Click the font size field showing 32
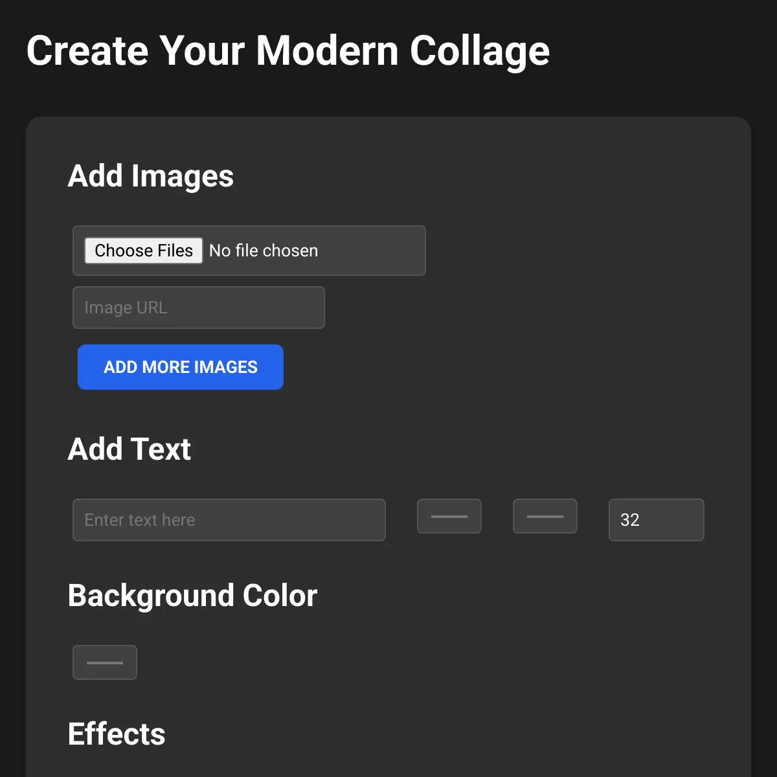This screenshot has width=777, height=777. (x=657, y=520)
